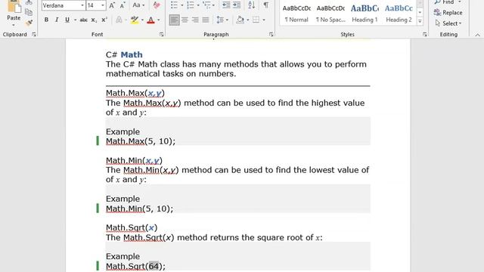This screenshot has width=484, height=272.
Task: Open the highlight color dropdown arrow
Action: [x=142, y=20]
